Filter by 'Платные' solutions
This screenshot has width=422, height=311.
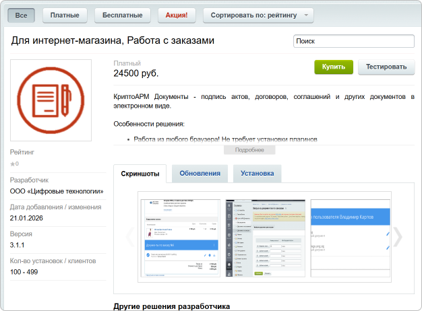click(x=65, y=15)
